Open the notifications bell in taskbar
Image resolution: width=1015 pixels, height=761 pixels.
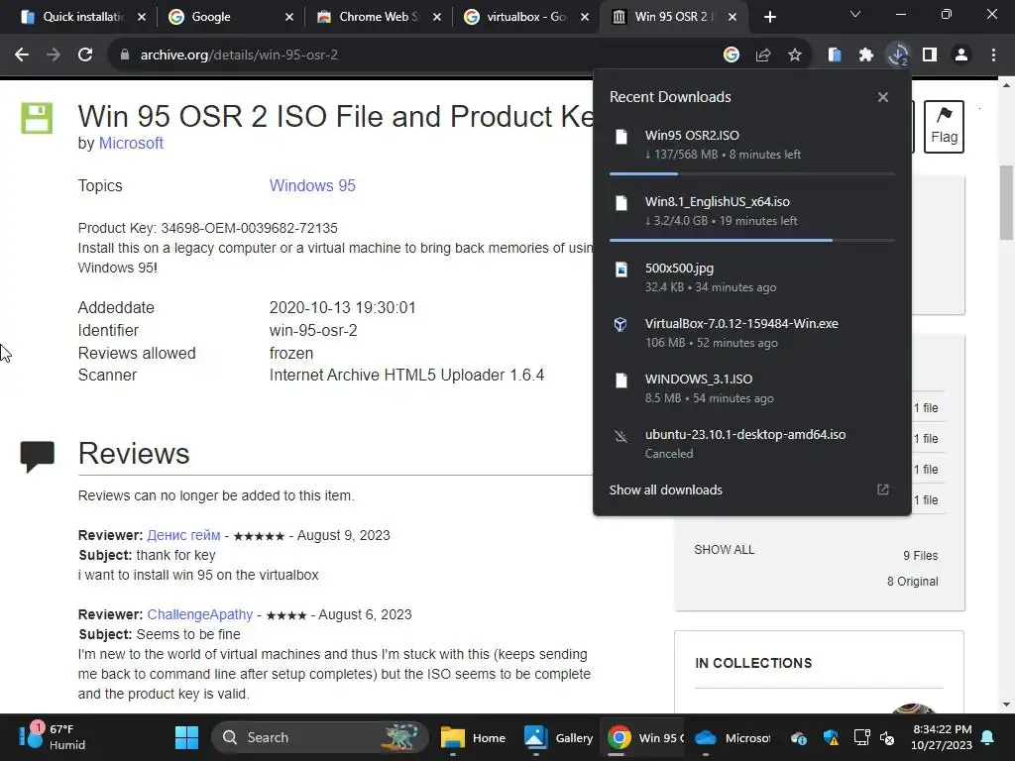(988, 737)
